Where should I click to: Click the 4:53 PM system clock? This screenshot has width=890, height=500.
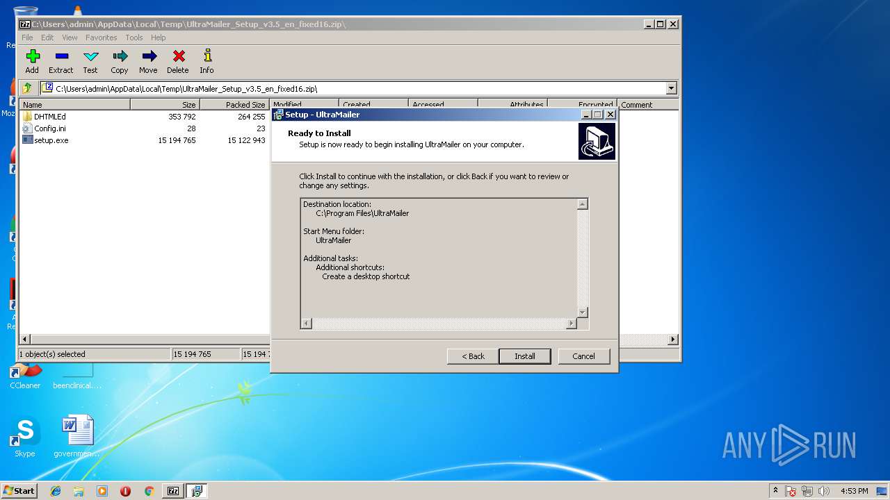(854, 491)
